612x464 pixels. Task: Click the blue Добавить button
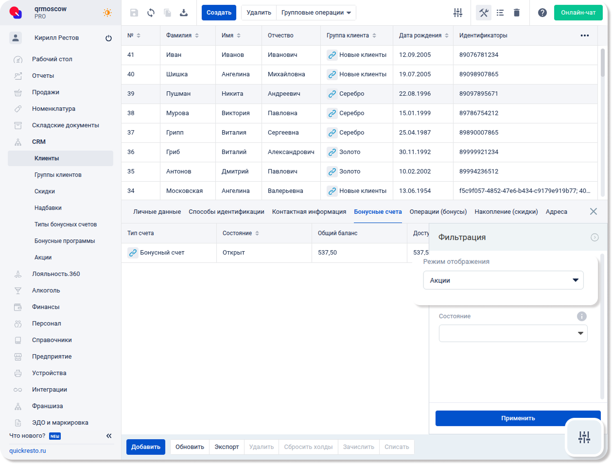click(x=146, y=447)
